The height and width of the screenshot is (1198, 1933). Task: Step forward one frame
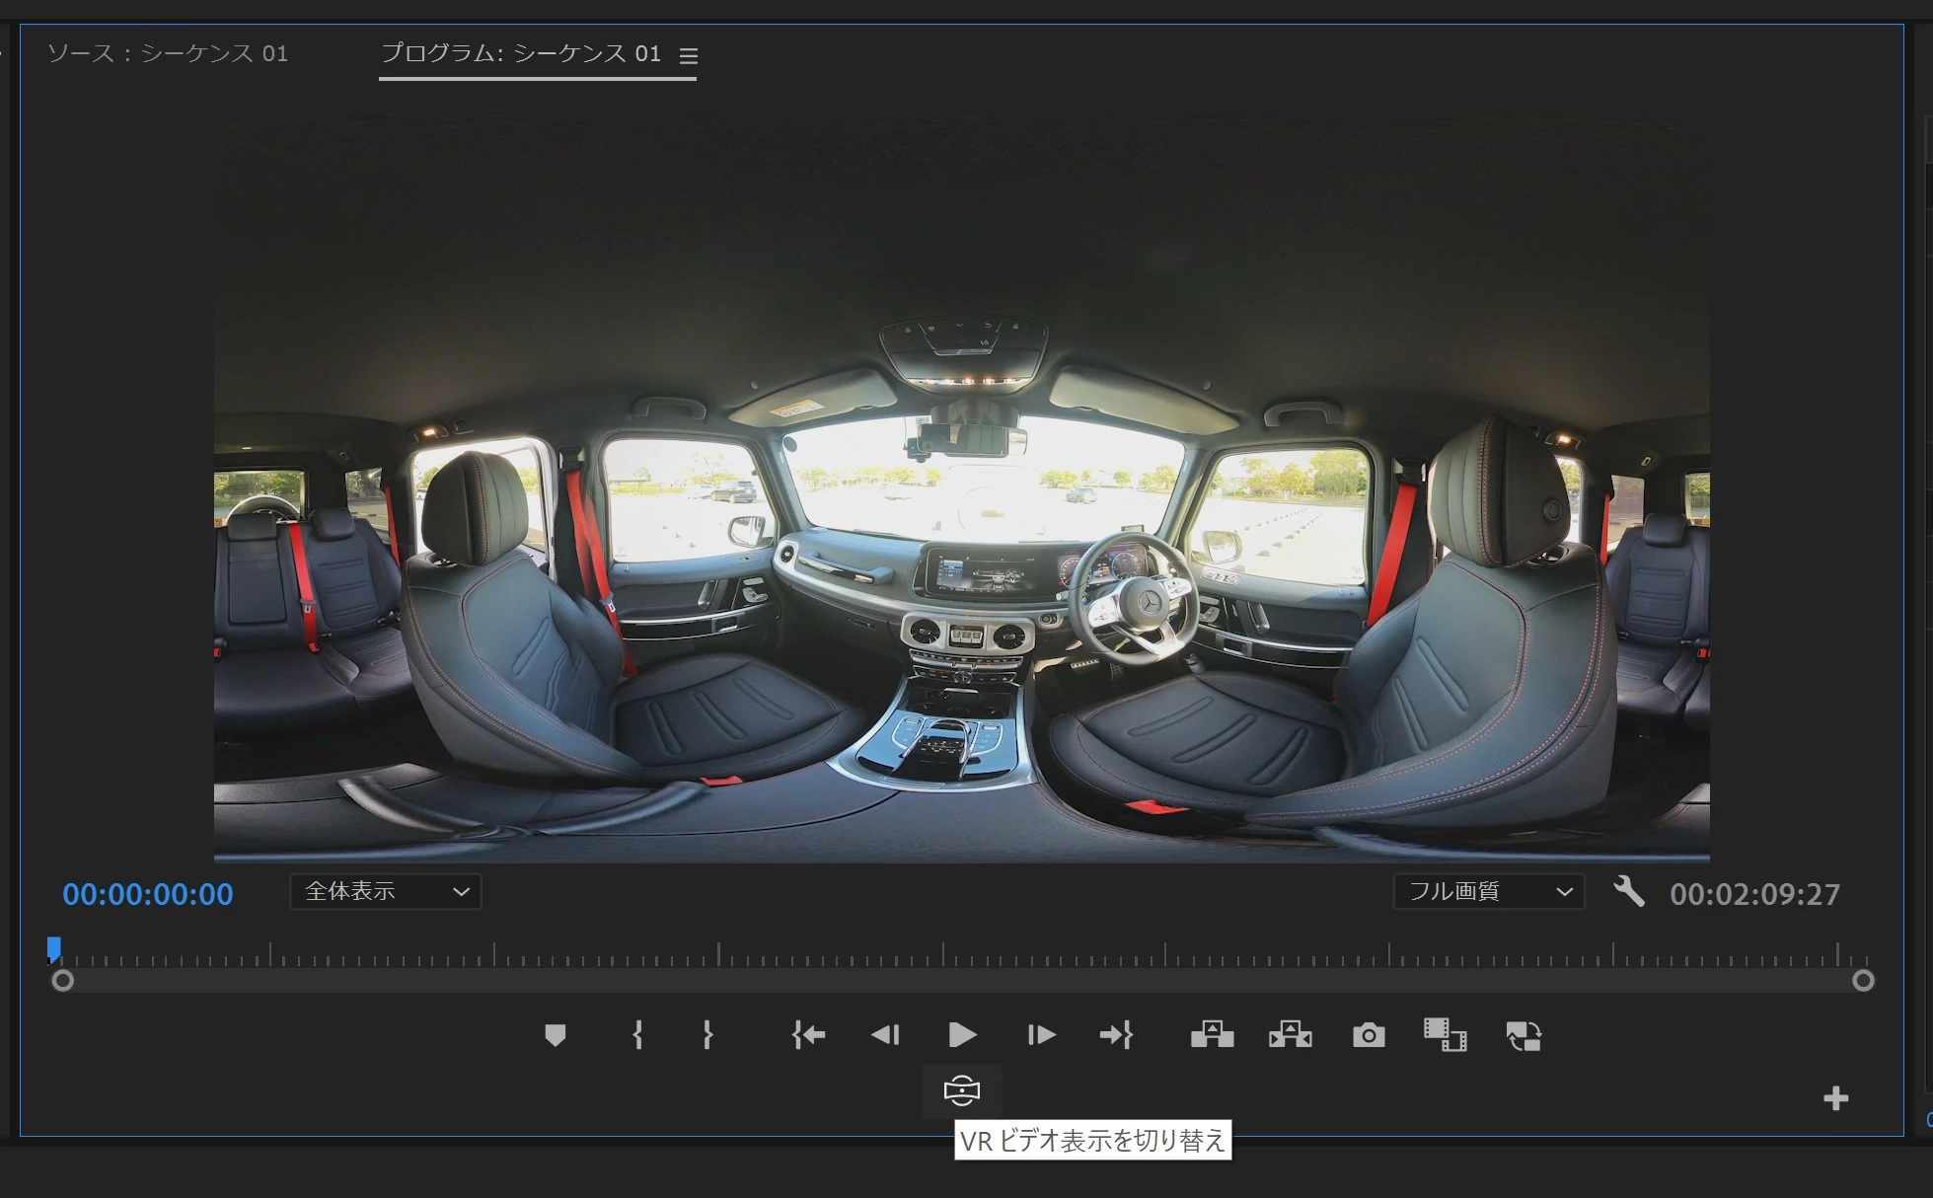tap(1041, 1035)
